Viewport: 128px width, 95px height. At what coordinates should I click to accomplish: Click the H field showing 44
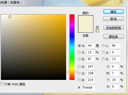pos(91,46)
